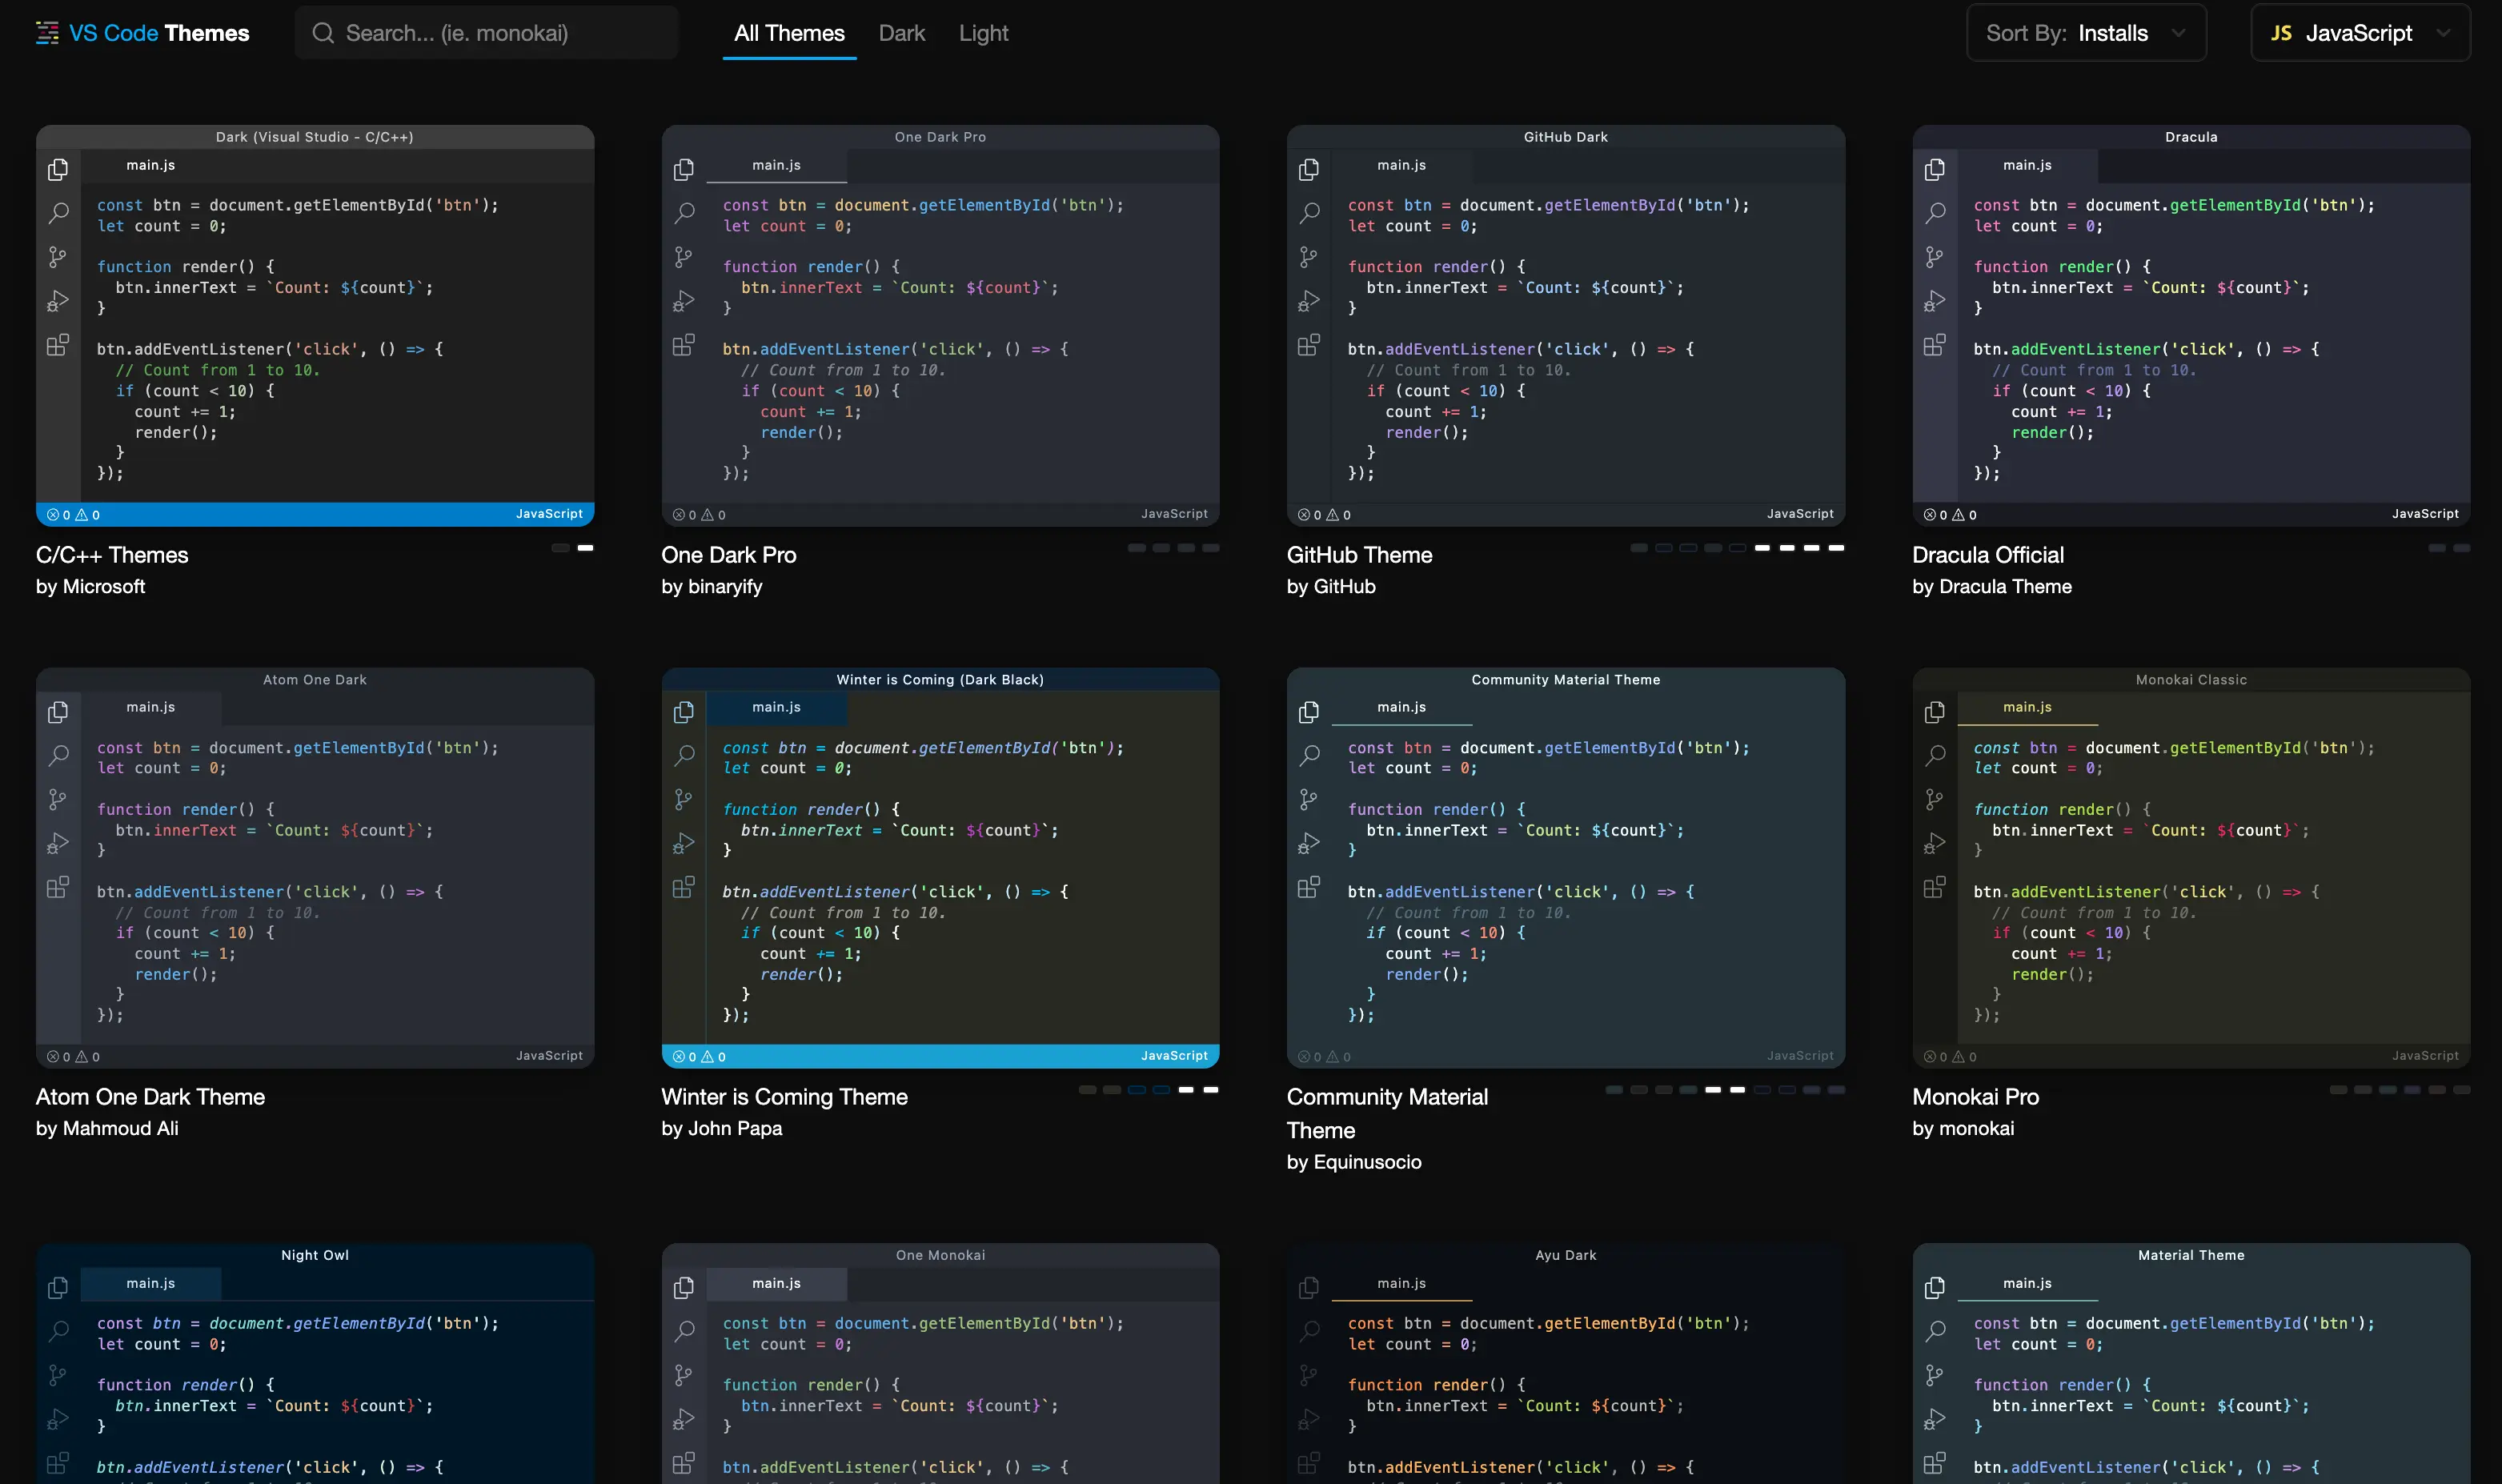The height and width of the screenshot is (1484, 2502).
Task: Click run and debug icon in Atom One Dark preview
Action: pyautogui.click(x=58, y=843)
